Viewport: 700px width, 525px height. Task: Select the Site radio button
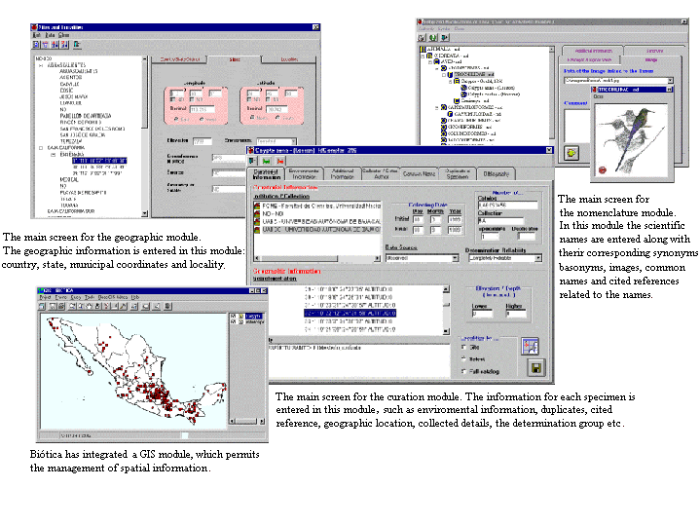tap(463, 347)
